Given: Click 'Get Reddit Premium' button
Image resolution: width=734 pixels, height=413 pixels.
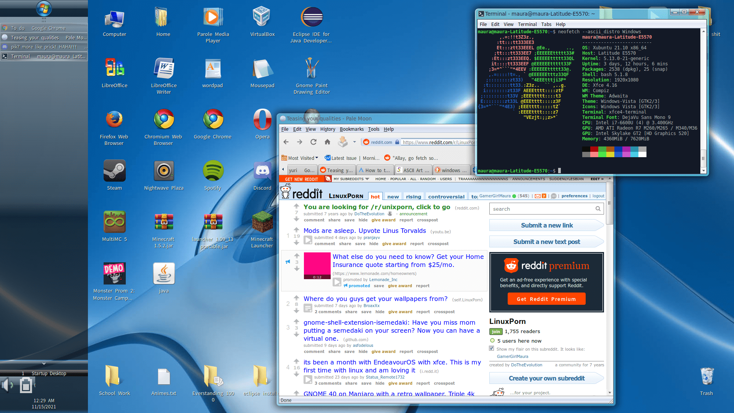Looking at the screenshot, I should click(546, 299).
